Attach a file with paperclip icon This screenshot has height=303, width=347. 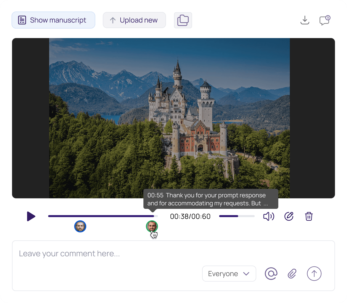click(x=292, y=274)
